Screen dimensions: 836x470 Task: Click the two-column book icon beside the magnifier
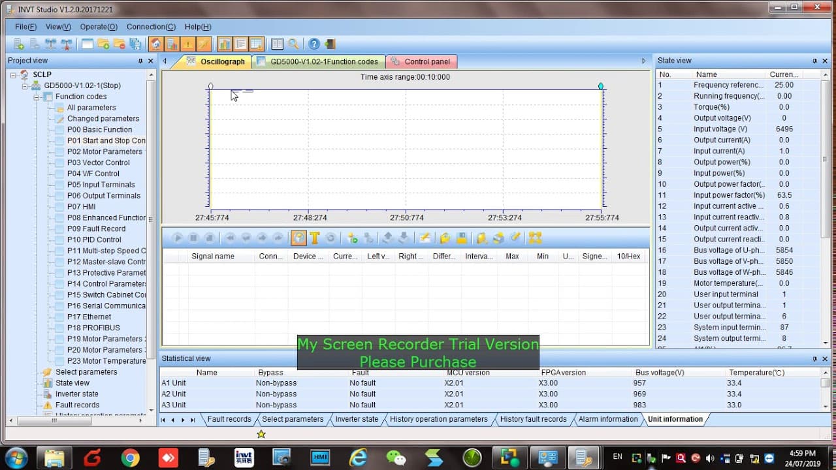[278, 44]
